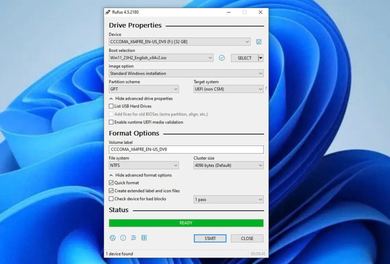The width and height of the screenshot is (390, 264).
Task: Click the Target system help question mark
Action: (x=266, y=89)
